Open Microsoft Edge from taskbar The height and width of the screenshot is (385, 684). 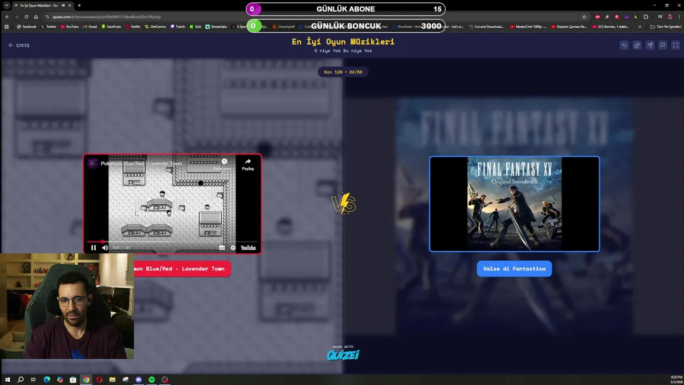point(46,380)
